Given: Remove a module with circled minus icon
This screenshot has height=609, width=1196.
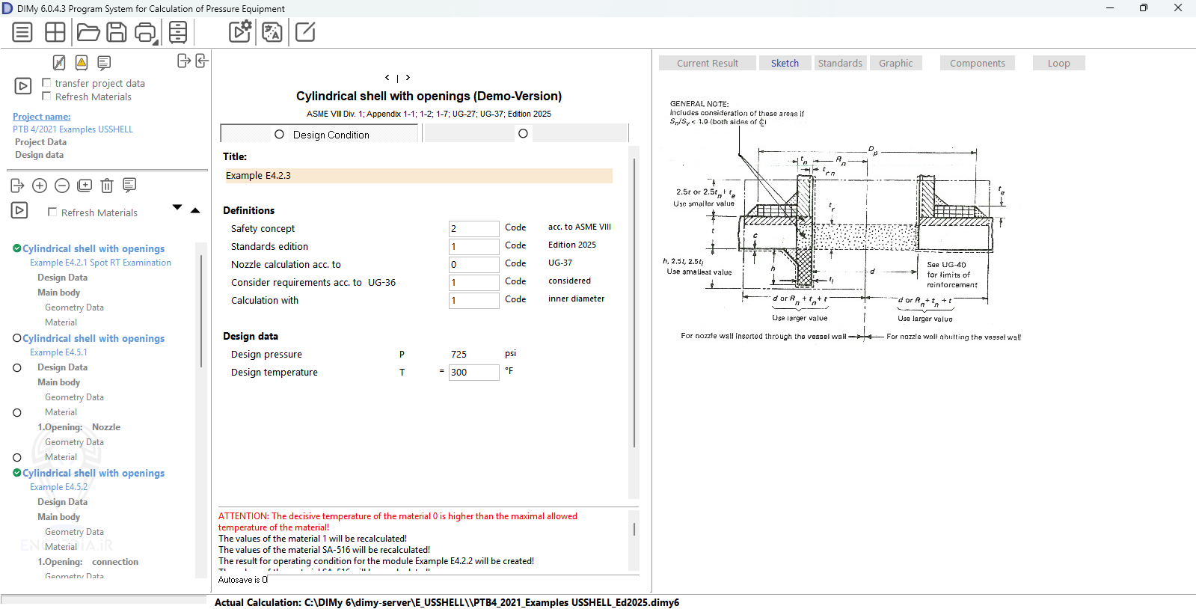Looking at the screenshot, I should click(62, 186).
